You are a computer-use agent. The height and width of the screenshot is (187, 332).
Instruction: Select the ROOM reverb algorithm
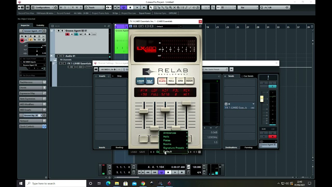[189, 81]
